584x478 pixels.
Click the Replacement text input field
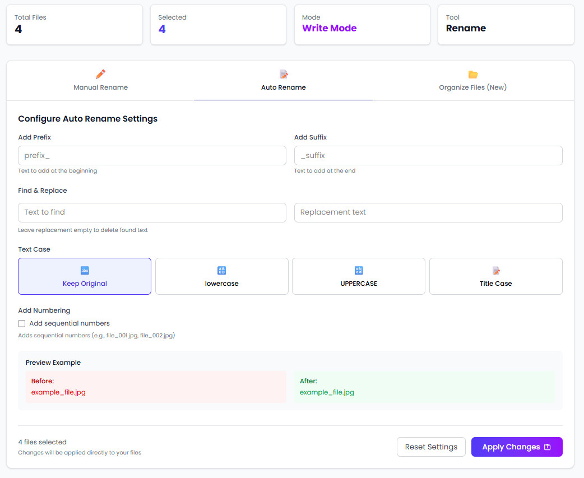tap(428, 212)
